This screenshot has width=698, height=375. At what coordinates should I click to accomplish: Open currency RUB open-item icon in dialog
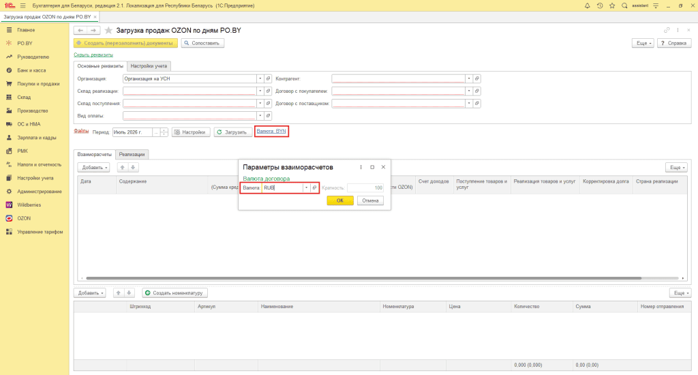(x=314, y=188)
